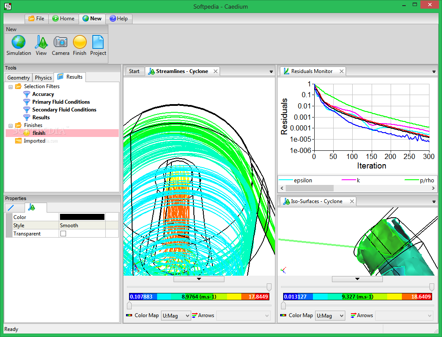Collapse the Streamlines view control bar

[x=199, y=279]
